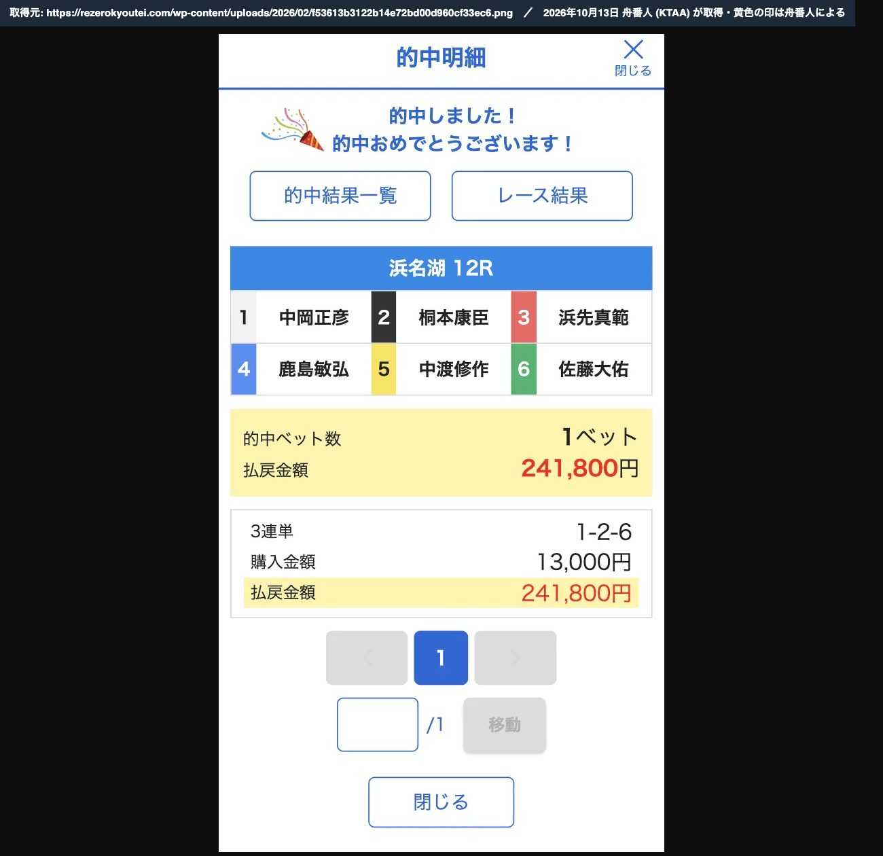This screenshot has width=883, height=856.
Task: Click the 3連単 bet type label
Action: (x=272, y=531)
